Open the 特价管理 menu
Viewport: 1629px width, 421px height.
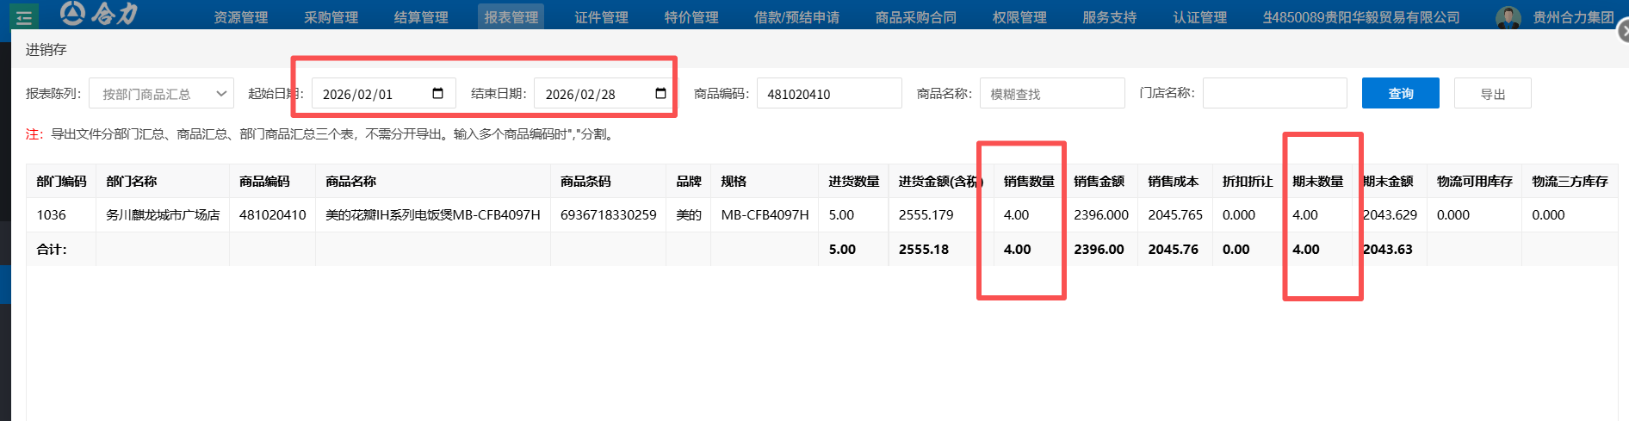pos(691,17)
